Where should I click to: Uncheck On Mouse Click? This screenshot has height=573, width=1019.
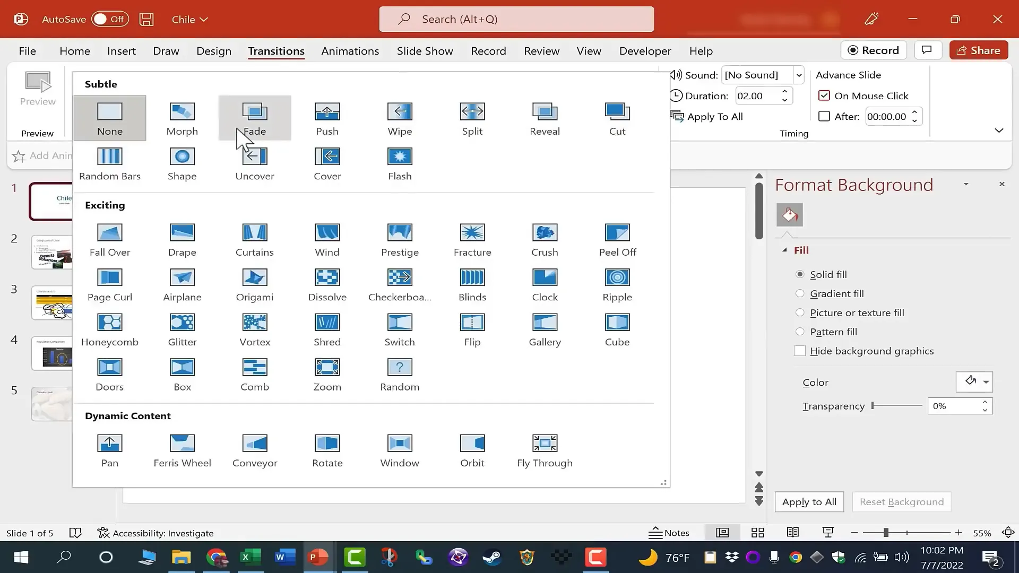[824, 96]
